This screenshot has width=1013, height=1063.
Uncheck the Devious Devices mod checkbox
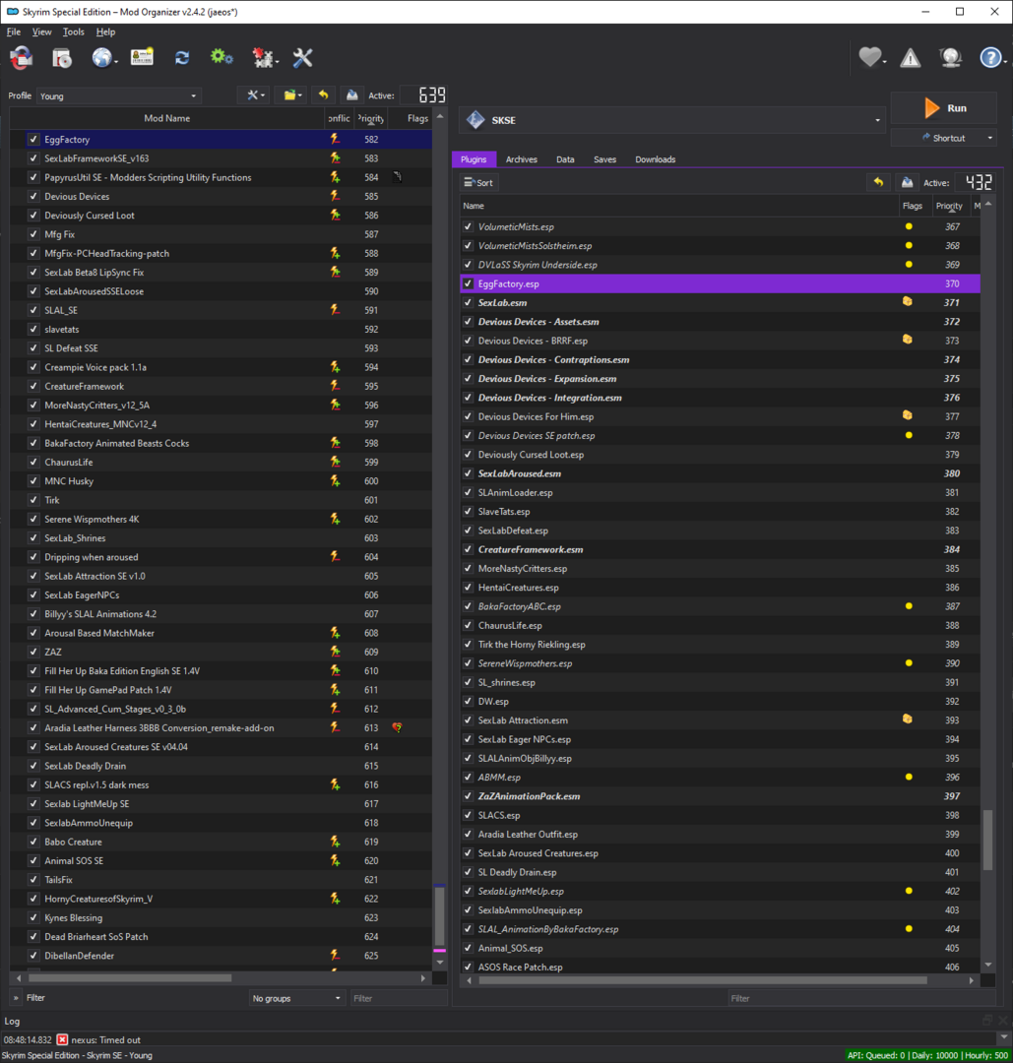(x=33, y=196)
